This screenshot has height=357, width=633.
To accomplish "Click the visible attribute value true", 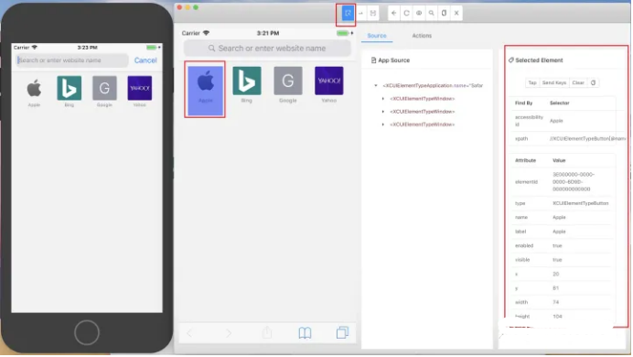I will point(557,260).
